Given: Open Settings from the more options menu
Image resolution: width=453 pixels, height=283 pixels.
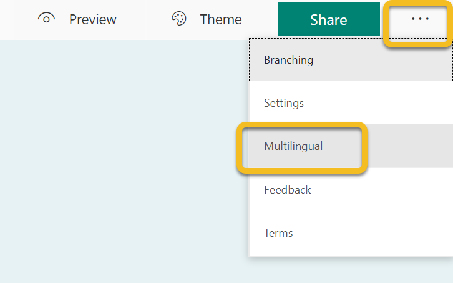Looking at the screenshot, I should click(x=284, y=103).
